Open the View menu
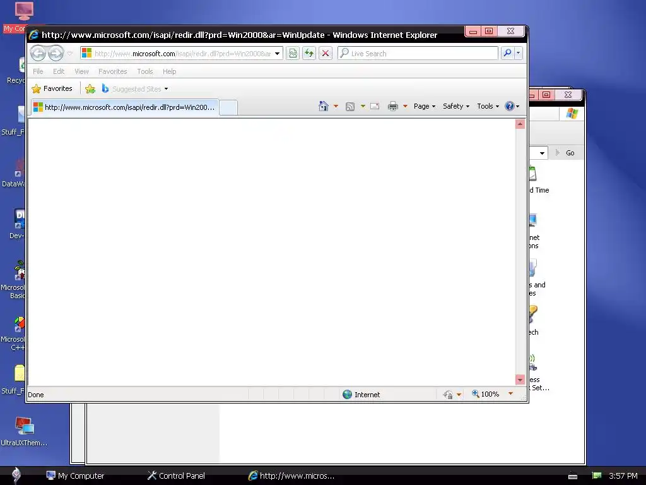The image size is (646, 485). 81,71
